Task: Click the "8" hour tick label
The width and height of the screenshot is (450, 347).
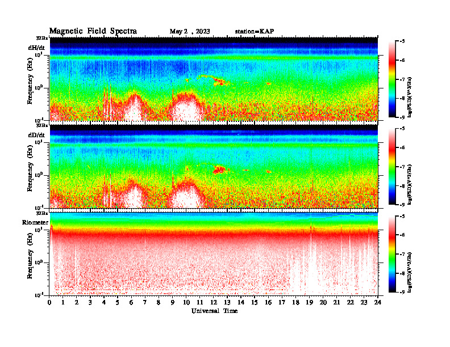Action: pyautogui.click(x=159, y=303)
